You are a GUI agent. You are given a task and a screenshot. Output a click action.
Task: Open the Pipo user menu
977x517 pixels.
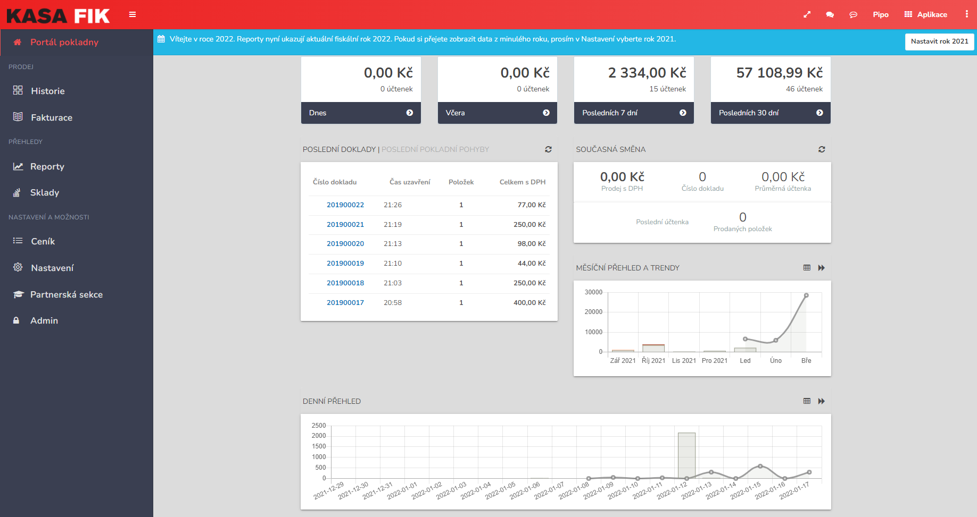[x=880, y=14]
